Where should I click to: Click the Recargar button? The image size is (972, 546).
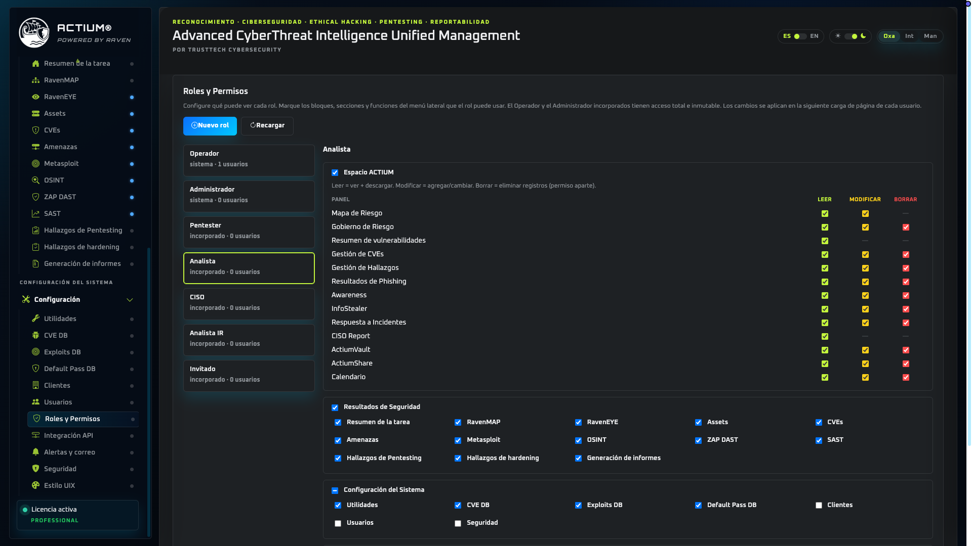pyautogui.click(x=267, y=126)
